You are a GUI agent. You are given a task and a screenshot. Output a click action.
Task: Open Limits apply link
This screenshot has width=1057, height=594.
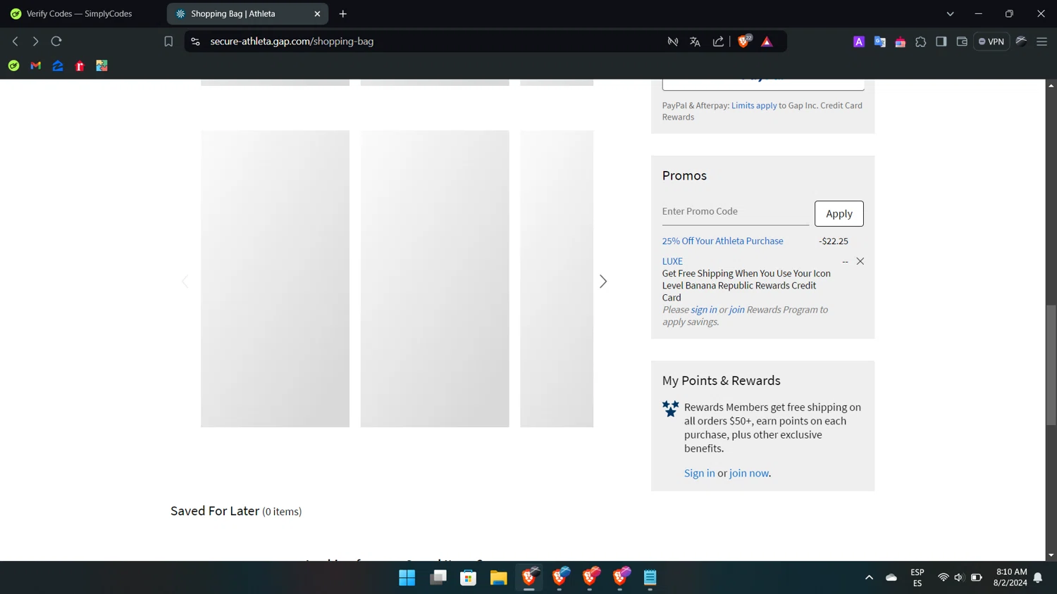point(753,106)
